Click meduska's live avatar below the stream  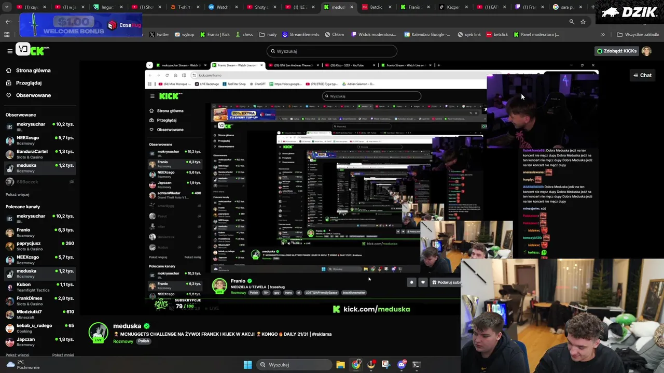98,333
